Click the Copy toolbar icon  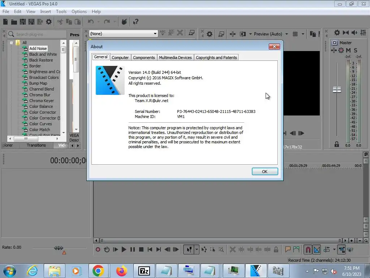click(69, 22)
